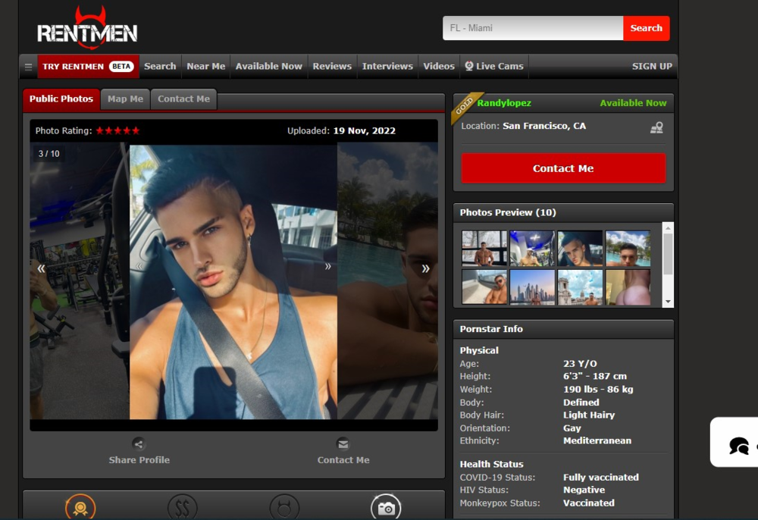Advance to next photo with right double-arrow
Screen dimensions: 758x520
pos(425,268)
